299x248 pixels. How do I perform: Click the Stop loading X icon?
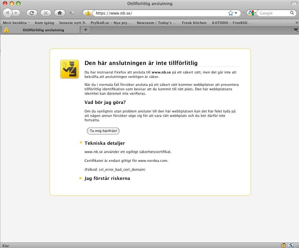point(46,13)
